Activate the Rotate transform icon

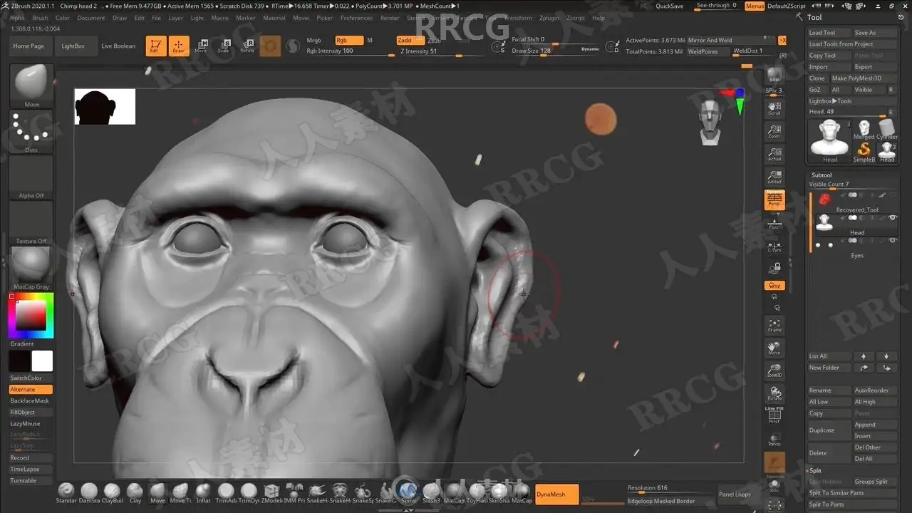(x=247, y=46)
